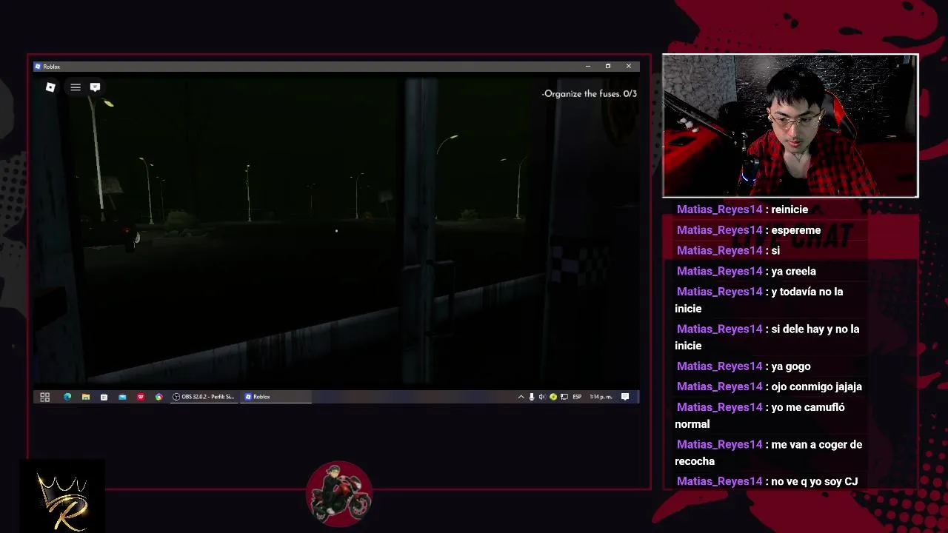
Task: Toggle the Roblox chat icon
Action: click(95, 87)
